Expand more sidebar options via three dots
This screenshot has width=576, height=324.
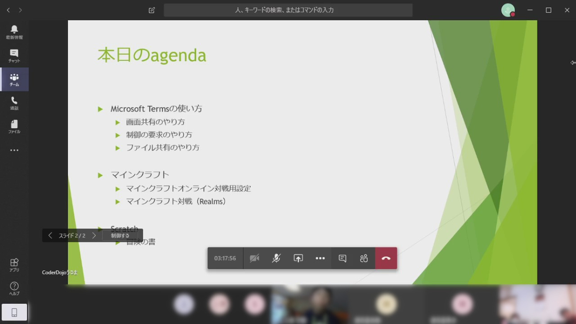[x=14, y=150]
